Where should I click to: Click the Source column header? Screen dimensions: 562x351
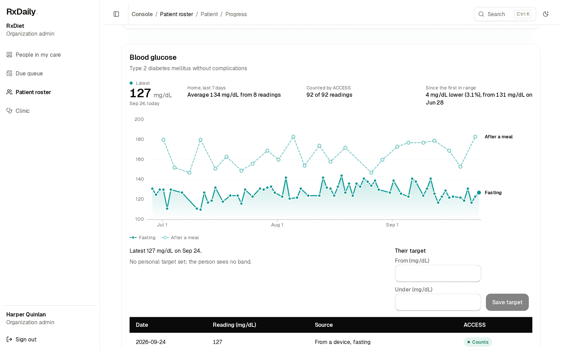[x=324, y=325]
